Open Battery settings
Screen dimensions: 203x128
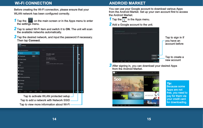click(28, 84)
